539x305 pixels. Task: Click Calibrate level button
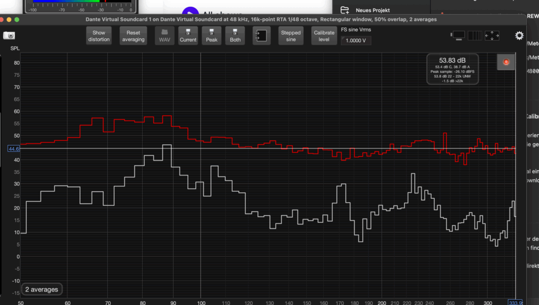tap(324, 36)
